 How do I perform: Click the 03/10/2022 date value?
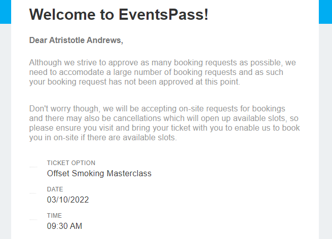[68, 200]
